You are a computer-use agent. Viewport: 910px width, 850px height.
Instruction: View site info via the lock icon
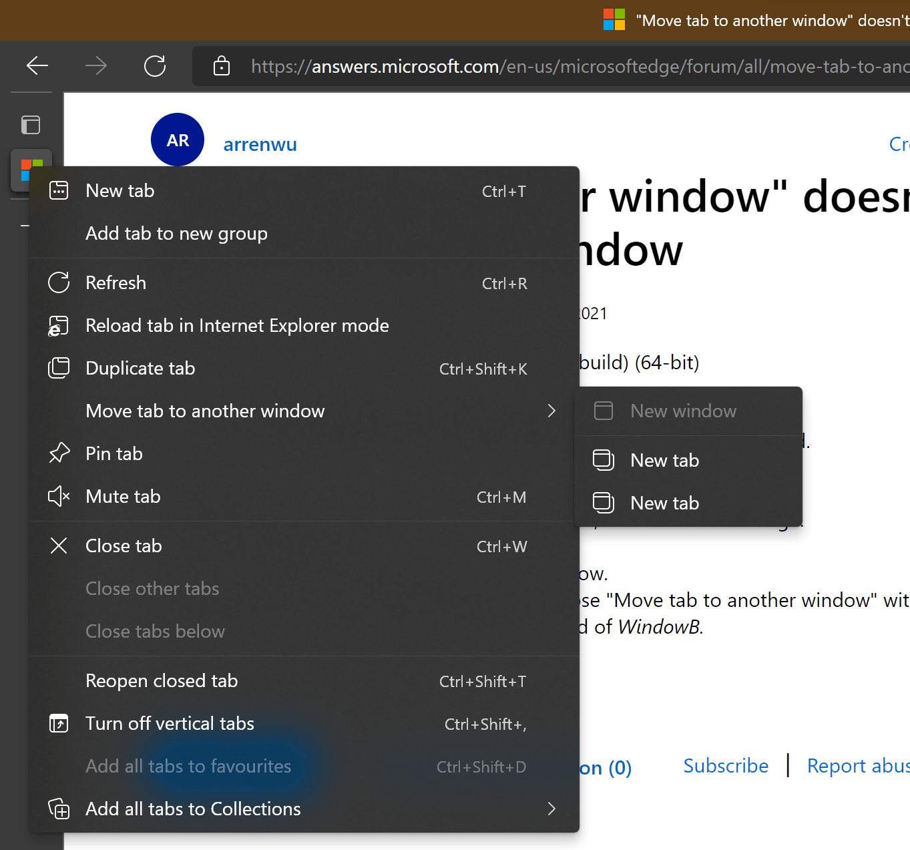(221, 65)
